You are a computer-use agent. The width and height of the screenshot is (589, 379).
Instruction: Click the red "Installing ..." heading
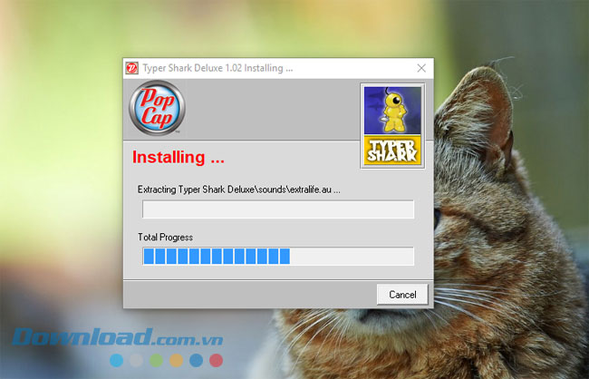(x=178, y=157)
